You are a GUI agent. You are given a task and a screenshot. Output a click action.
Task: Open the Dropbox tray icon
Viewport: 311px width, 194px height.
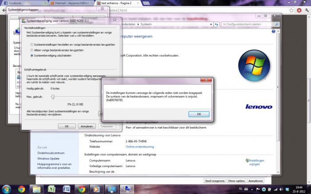coord(287,189)
